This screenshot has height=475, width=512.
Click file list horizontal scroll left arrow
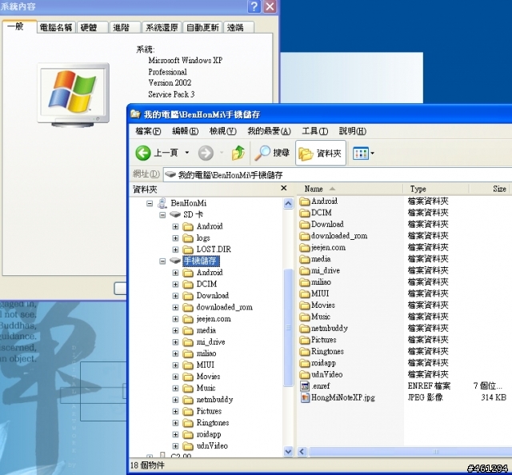pyautogui.click(x=302, y=452)
